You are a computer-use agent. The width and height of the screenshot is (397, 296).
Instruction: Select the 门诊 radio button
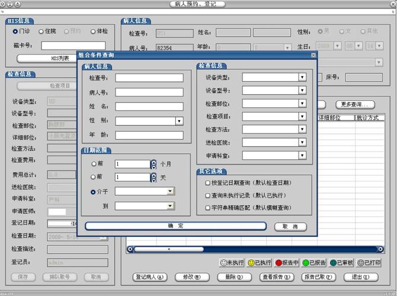click(15, 31)
